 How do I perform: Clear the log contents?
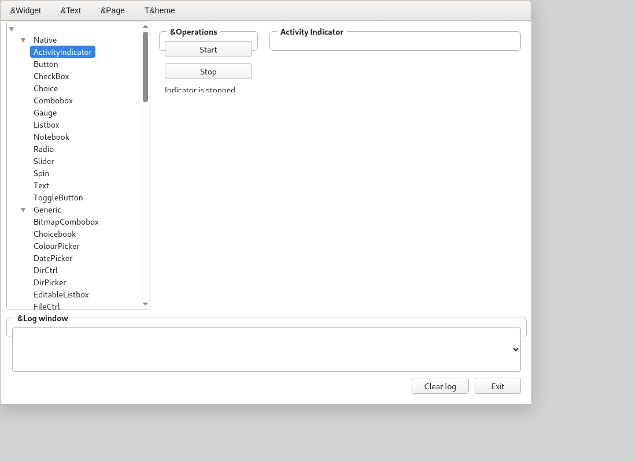point(440,386)
